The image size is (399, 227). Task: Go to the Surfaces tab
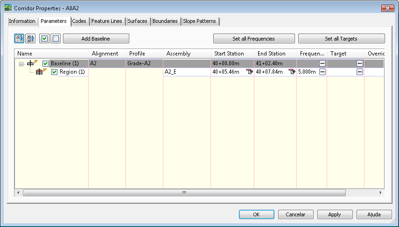(137, 21)
